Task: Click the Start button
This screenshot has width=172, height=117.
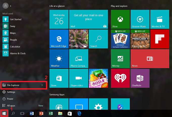Action: pos(4,113)
